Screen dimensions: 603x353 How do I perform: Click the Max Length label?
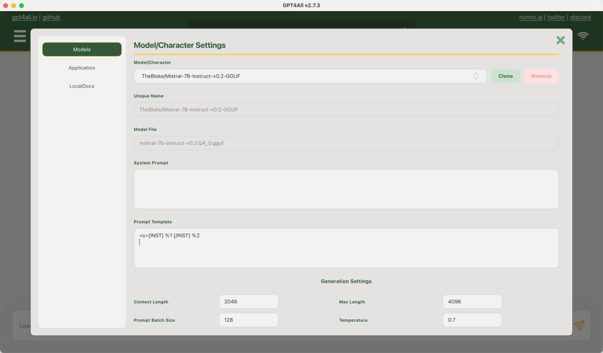352,302
